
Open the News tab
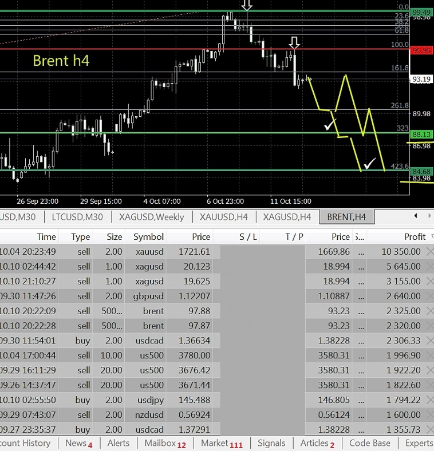pyautogui.click(x=78, y=443)
